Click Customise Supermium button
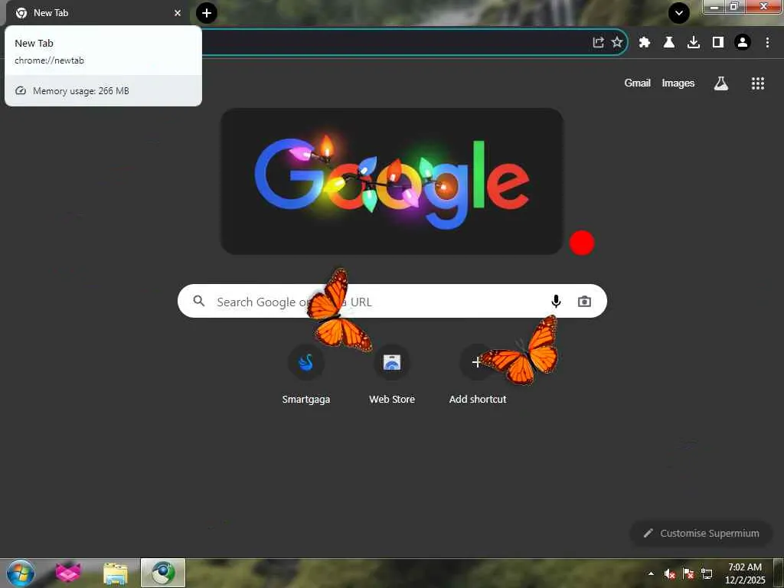This screenshot has width=784, height=588. [701, 533]
